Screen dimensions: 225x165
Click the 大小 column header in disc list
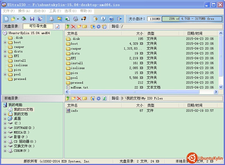coord(133,34)
